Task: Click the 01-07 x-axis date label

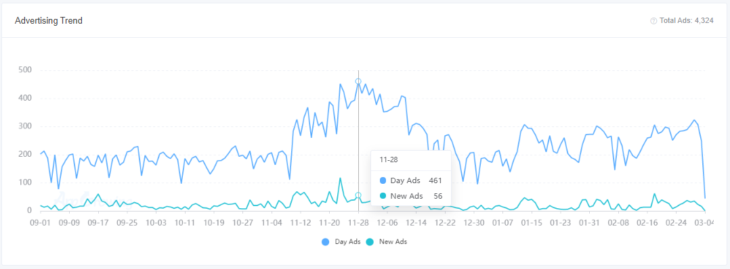Action: [502, 222]
